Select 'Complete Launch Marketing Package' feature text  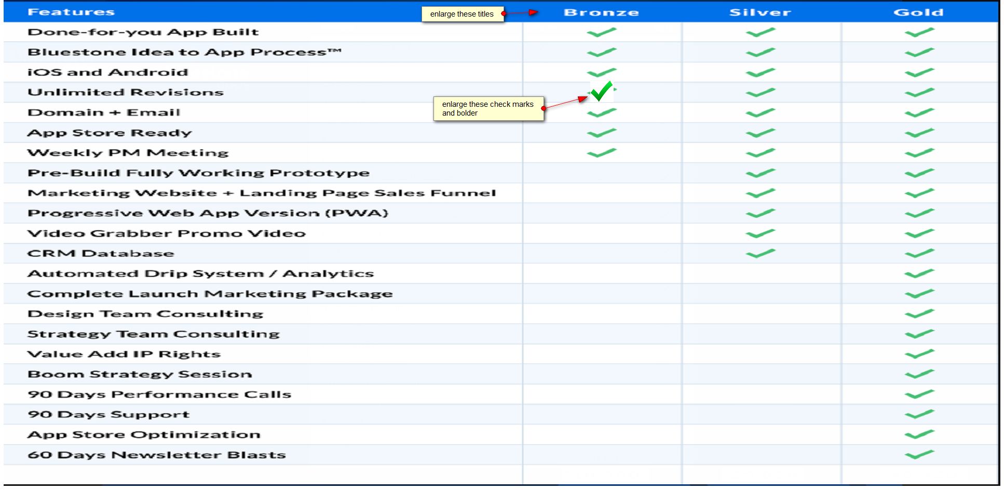click(210, 294)
